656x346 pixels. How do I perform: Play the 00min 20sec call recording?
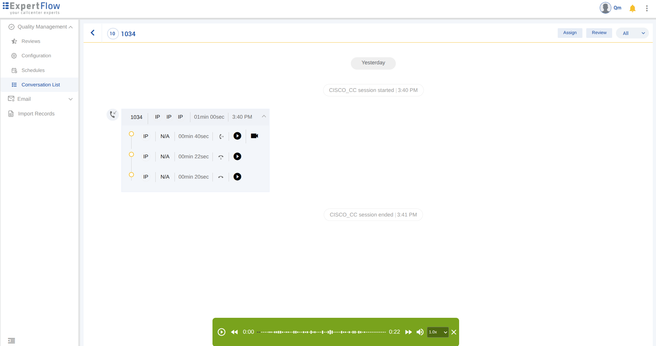pos(237,177)
